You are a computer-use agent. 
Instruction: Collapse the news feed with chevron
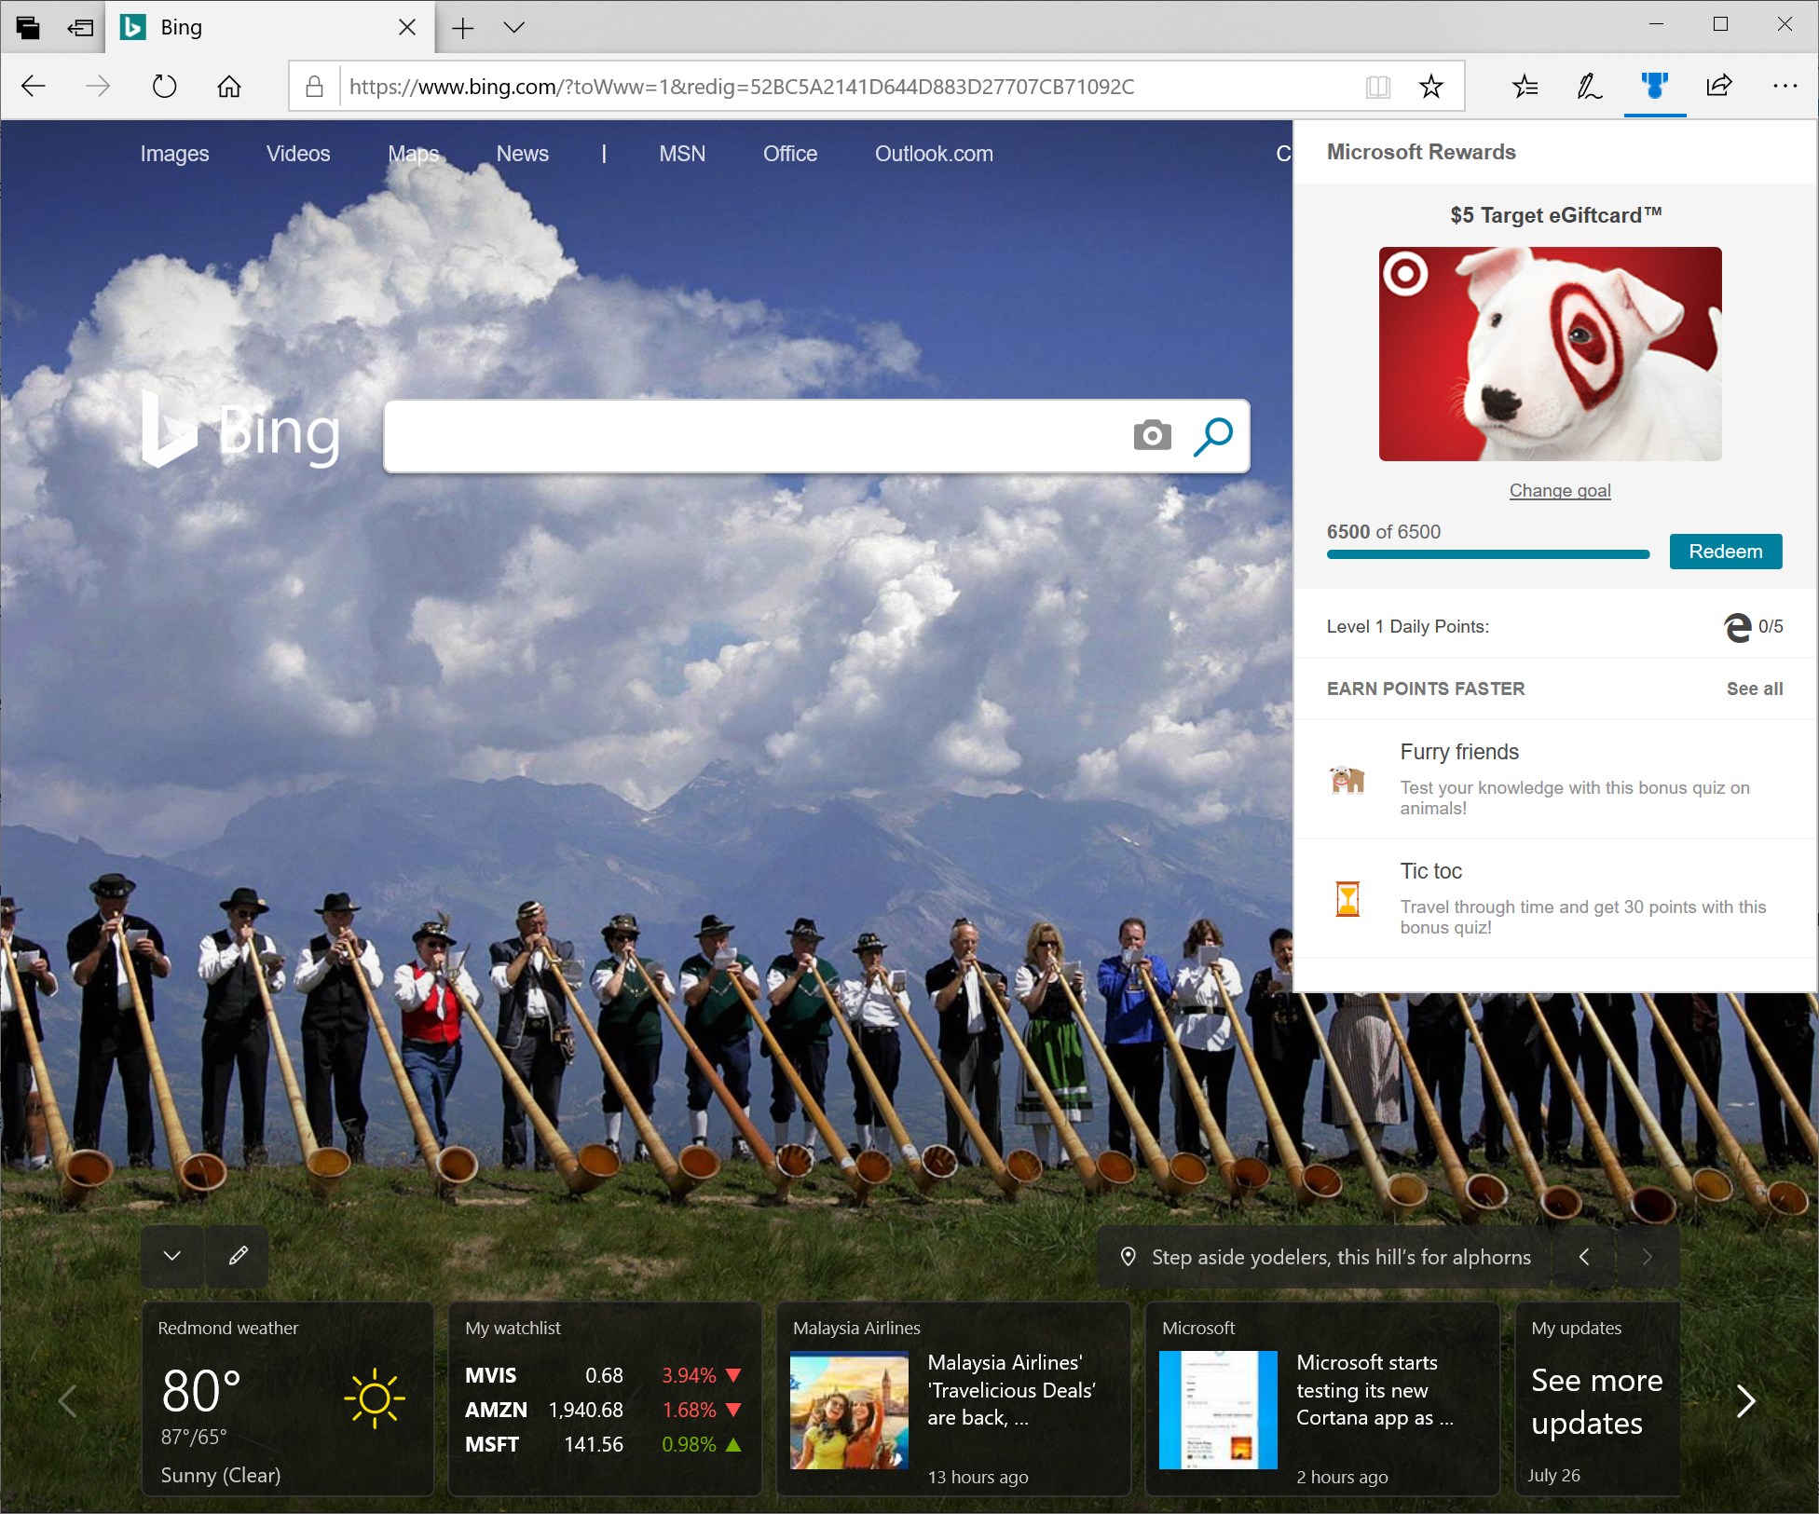(x=172, y=1256)
